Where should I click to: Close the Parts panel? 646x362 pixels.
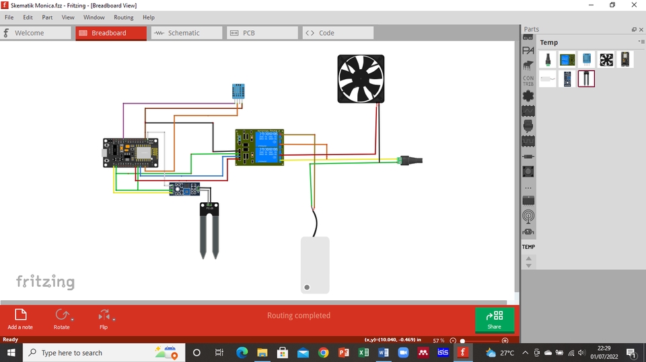[641, 30]
